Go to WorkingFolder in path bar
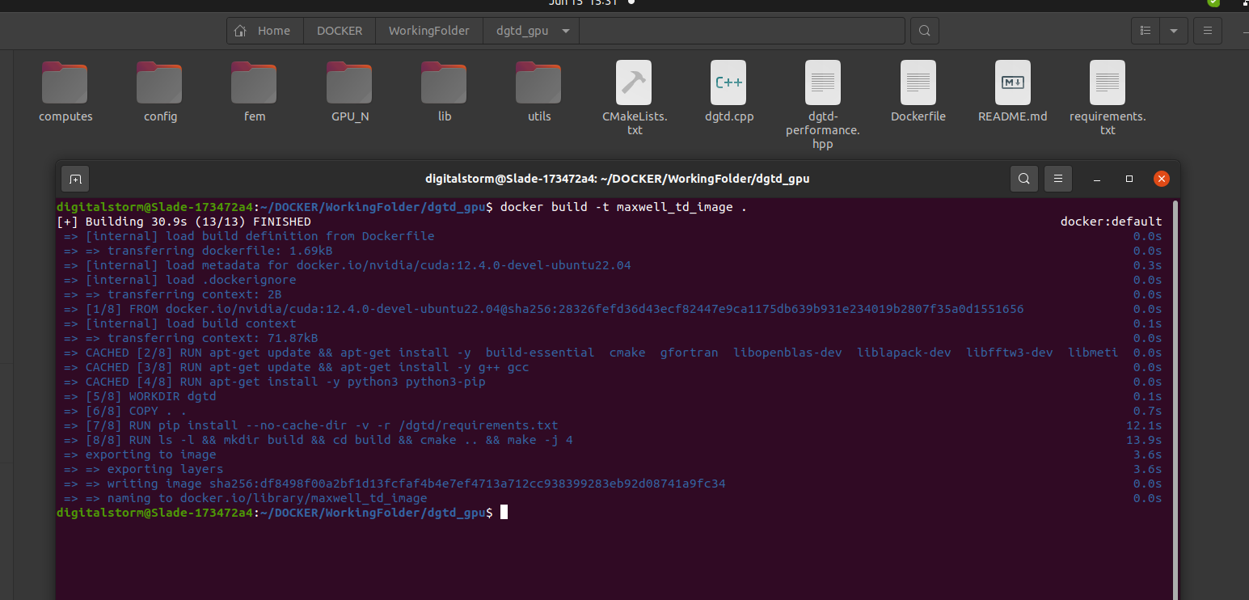This screenshot has width=1249, height=600. click(429, 31)
